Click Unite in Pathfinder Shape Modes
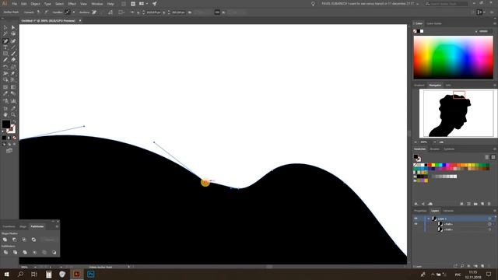Screen dimensions: 498x280 tap(5, 240)
